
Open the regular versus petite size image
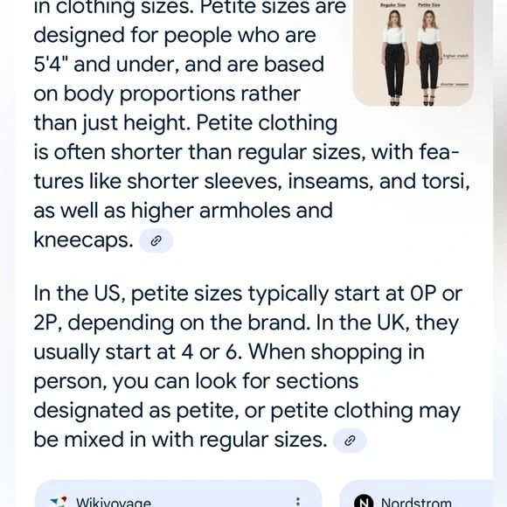(413, 52)
